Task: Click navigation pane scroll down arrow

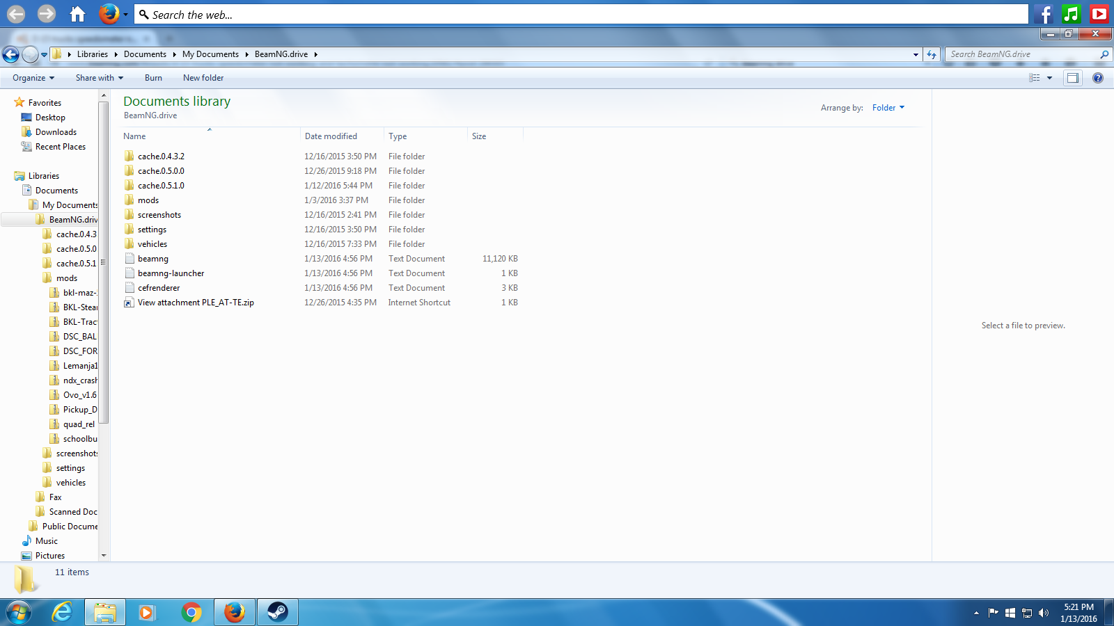Action: [x=104, y=556]
